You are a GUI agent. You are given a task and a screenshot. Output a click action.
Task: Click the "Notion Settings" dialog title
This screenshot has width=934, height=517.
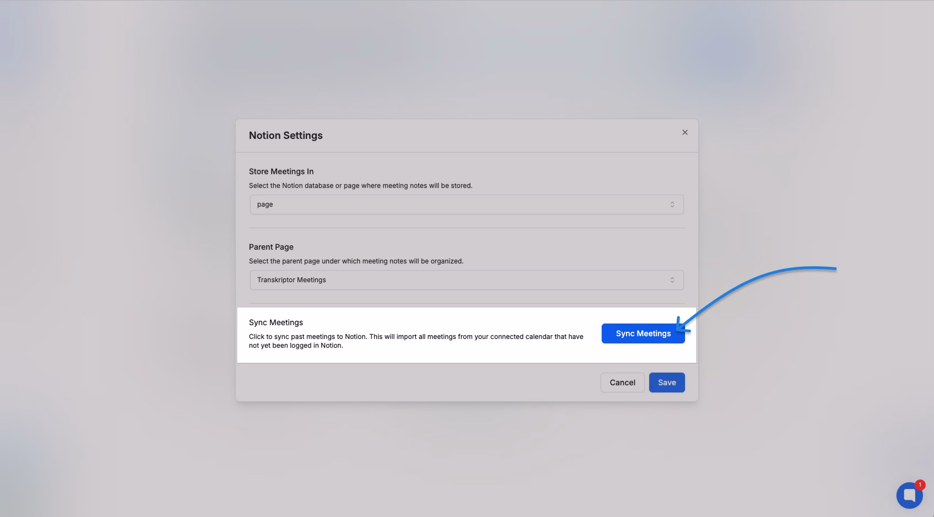(285, 135)
